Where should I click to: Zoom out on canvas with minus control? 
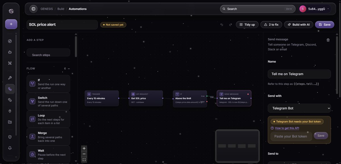(84, 154)
